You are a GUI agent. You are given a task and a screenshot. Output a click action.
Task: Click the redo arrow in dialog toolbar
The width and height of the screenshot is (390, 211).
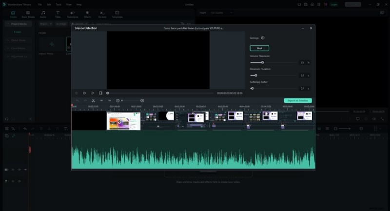85,101
